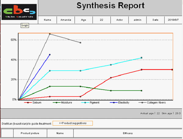Screen dimensions: 183x139
Task: Click the Efficacy column header
Action: (x=127, y=133)
